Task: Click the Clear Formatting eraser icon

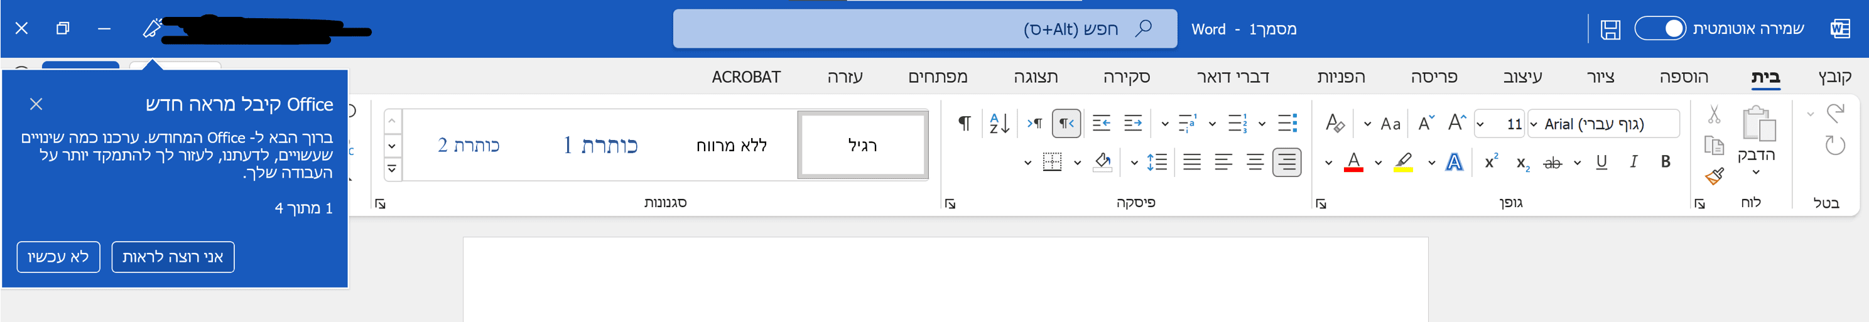Action: pyautogui.click(x=1335, y=124)
